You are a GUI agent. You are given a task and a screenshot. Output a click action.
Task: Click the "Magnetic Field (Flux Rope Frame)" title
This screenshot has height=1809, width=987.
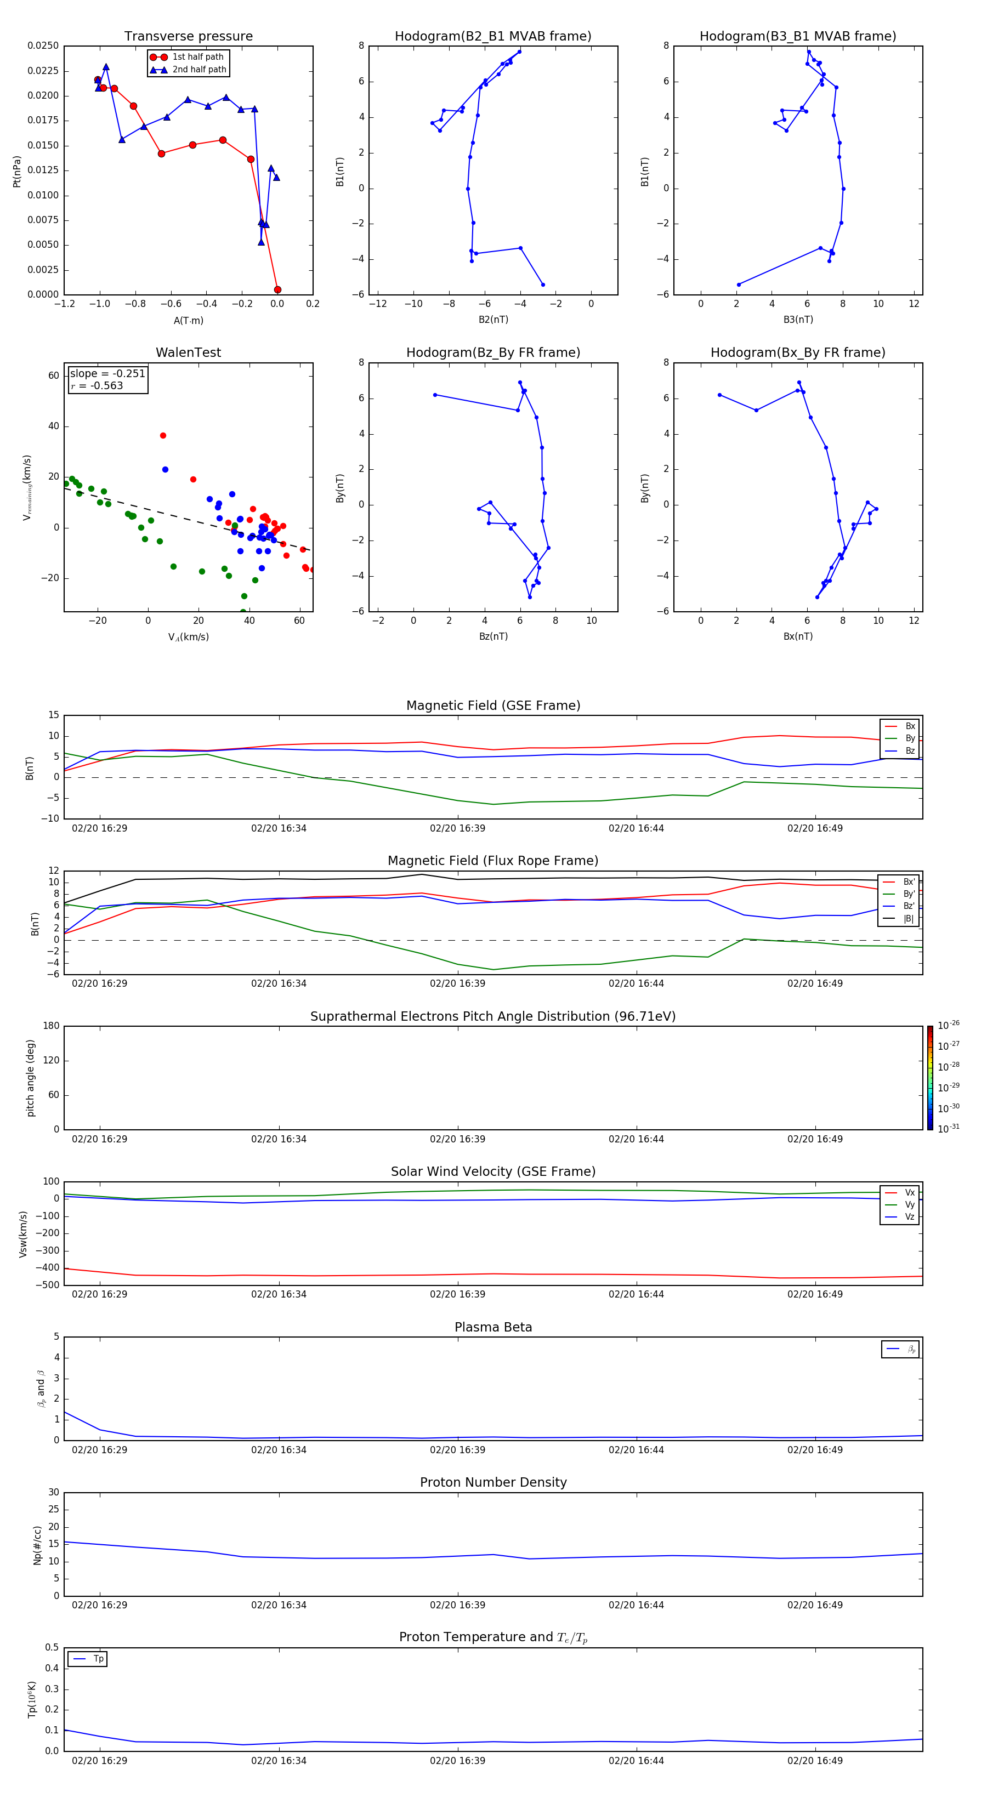click(493, 861)
